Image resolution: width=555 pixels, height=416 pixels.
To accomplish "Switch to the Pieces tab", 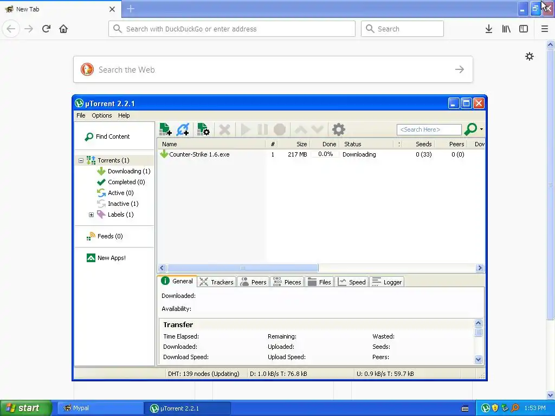I will pos(287,282).
